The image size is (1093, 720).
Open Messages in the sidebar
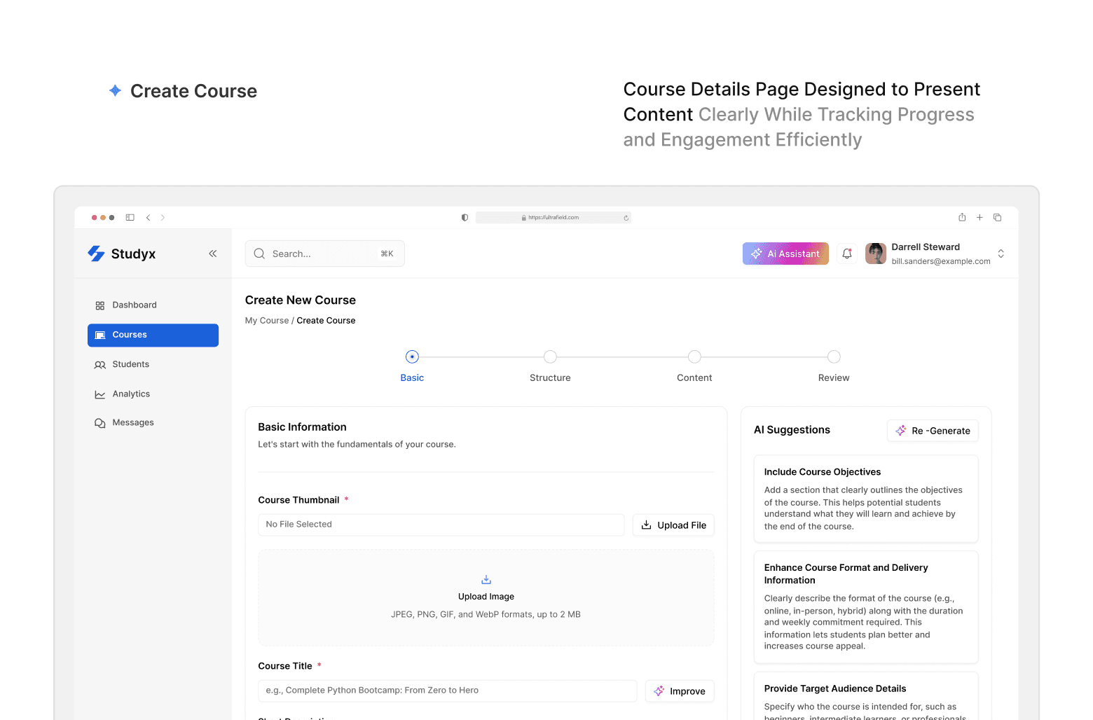tap(153, 423)
